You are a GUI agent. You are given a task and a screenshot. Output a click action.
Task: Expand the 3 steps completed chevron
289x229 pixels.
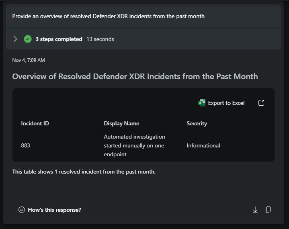[x=15, y=39]
